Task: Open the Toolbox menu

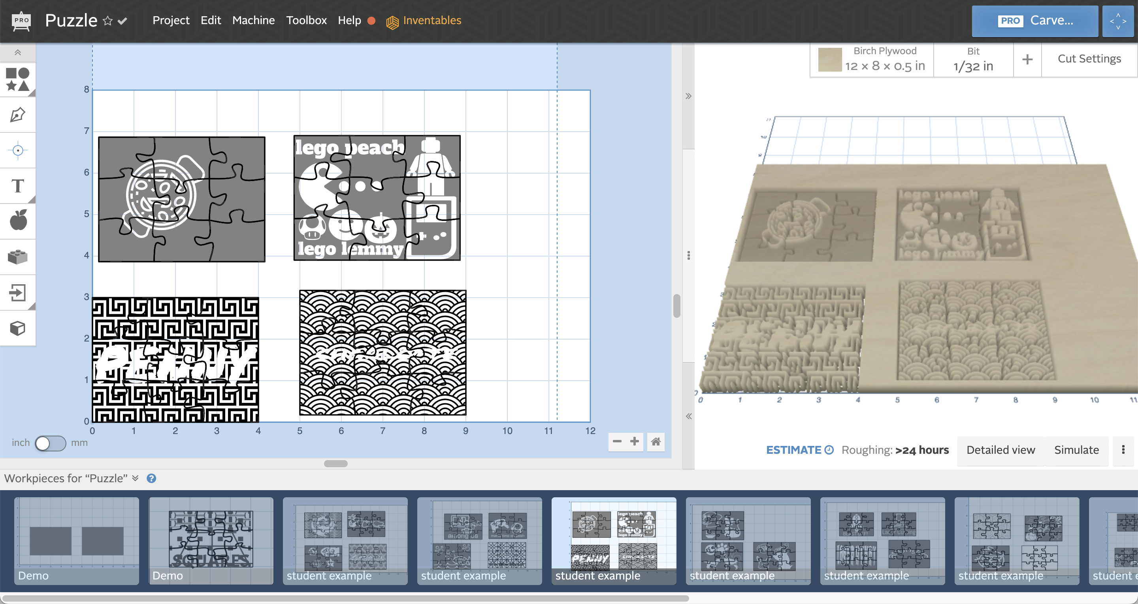Action: pos(307,20)
